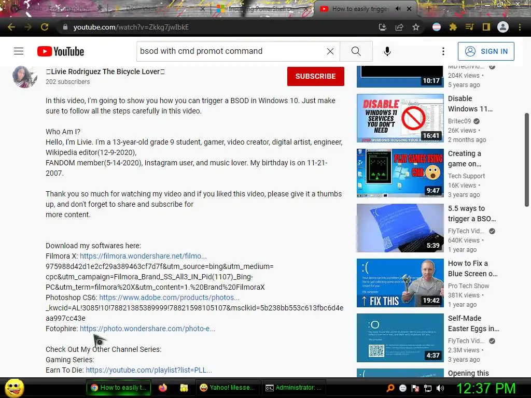This screenshot has width=531, height=398.
Task: Open the Photoshop CS6 adobe link
Action: [170, 297]
